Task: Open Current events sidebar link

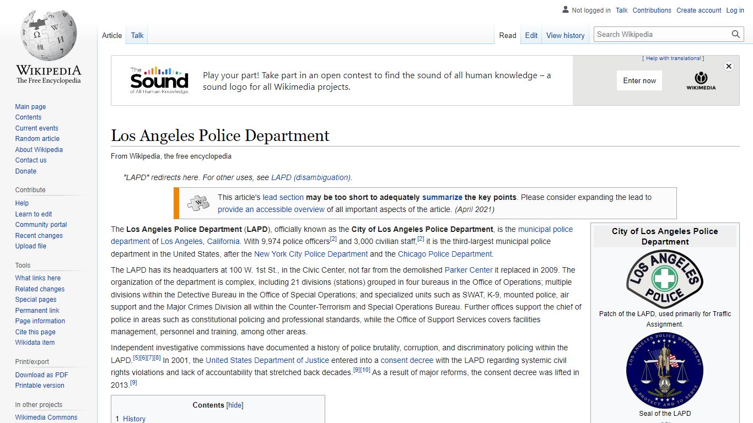Action: (36, 128)
